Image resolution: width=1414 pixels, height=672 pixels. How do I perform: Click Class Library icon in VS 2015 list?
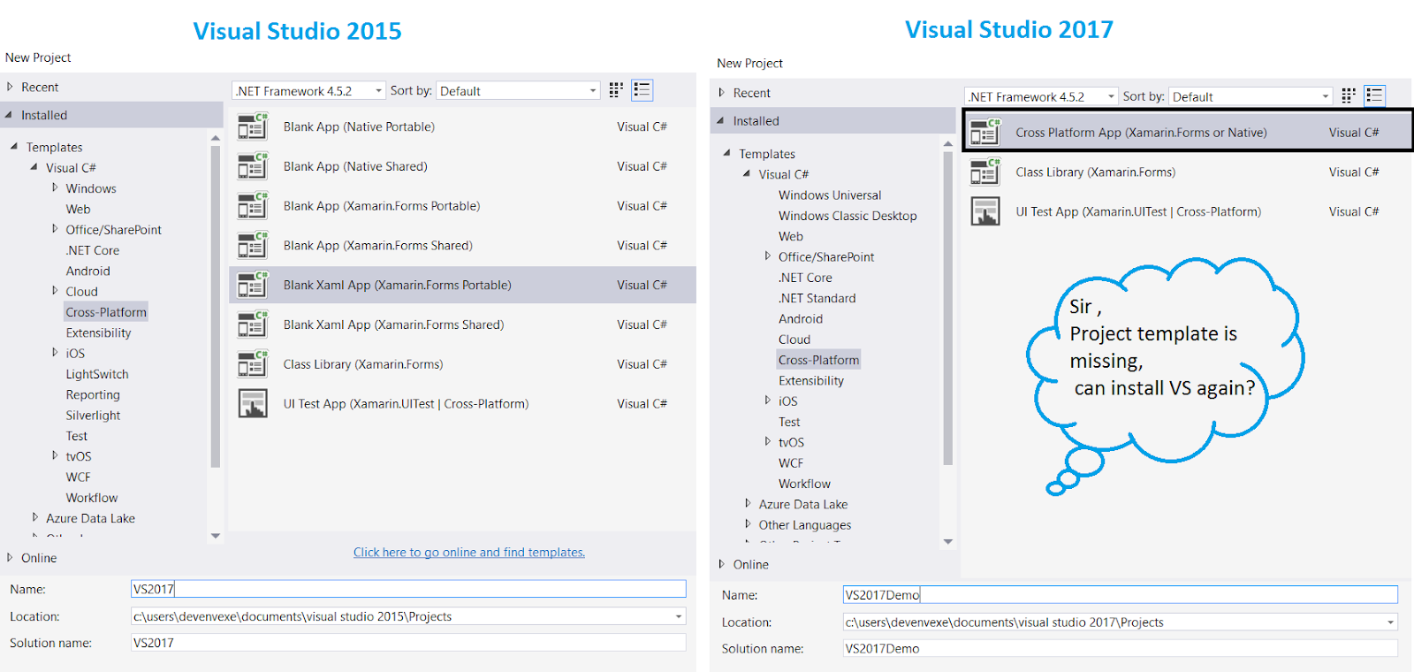(x=253, y=364)
